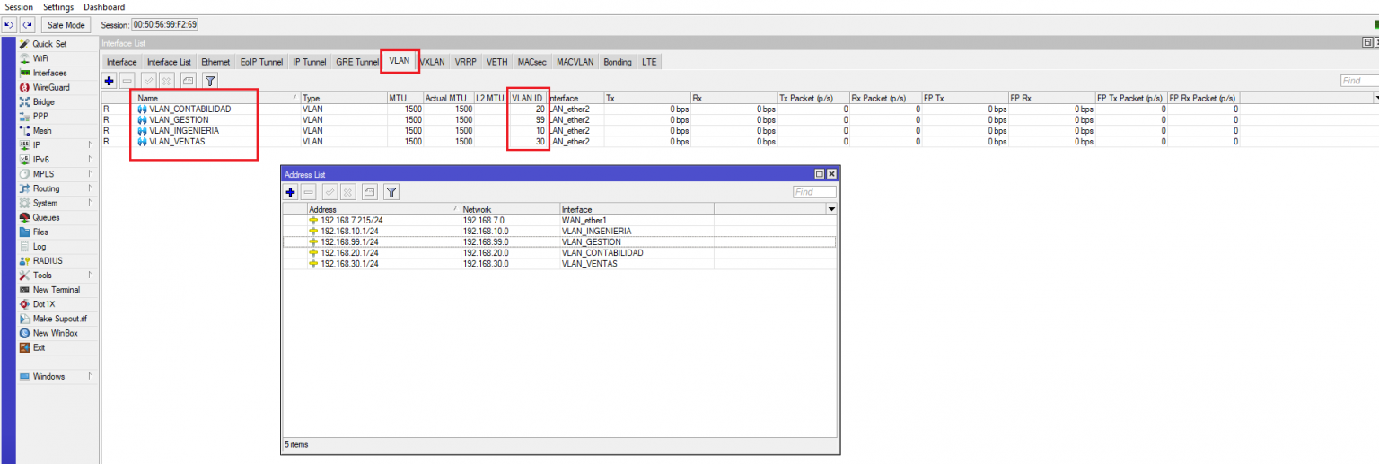
Task: Click filter funnel icon in Interface List toolbar
Action: [210, 81]
